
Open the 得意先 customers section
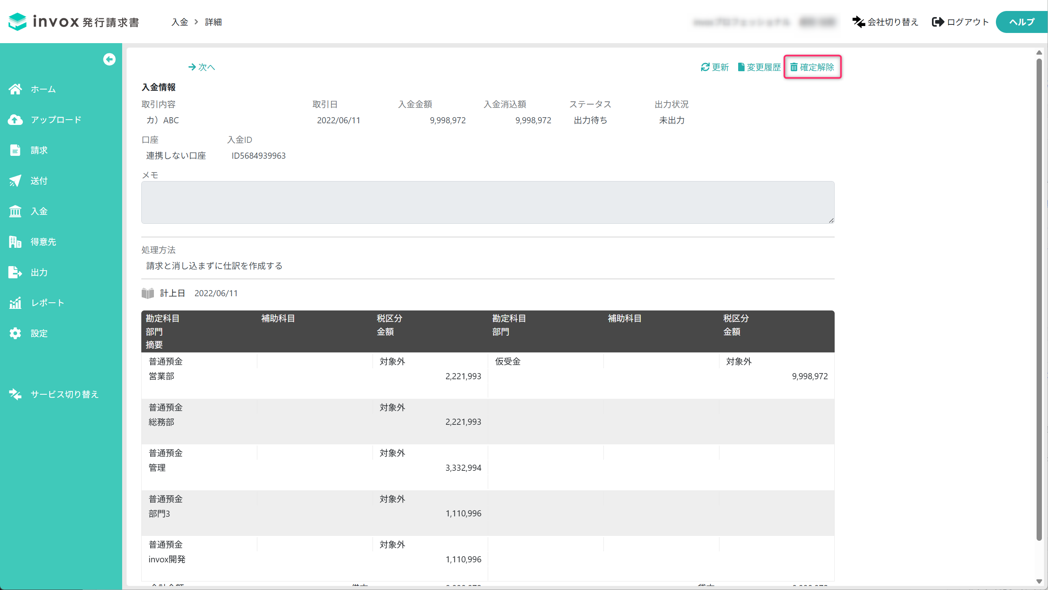(32, 242)
